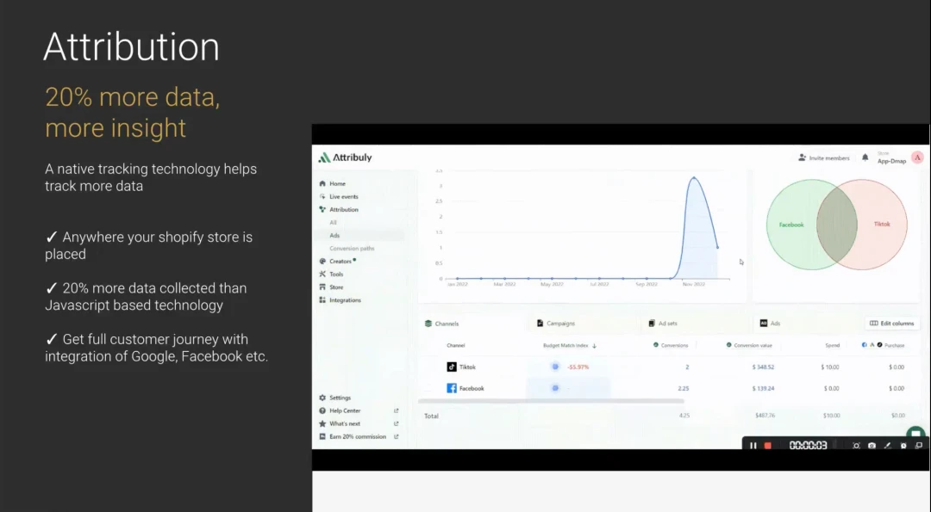931x512 pixels.
Task: Click TikTok conversion value $348.52
Action: coord(763,367)
